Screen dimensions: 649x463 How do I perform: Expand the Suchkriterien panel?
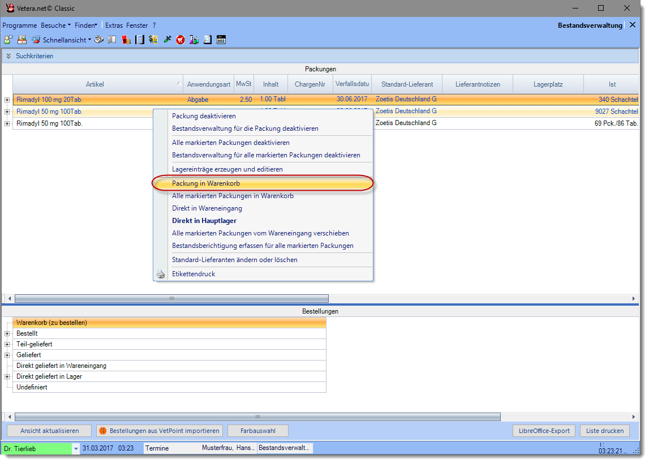[8, 56]
